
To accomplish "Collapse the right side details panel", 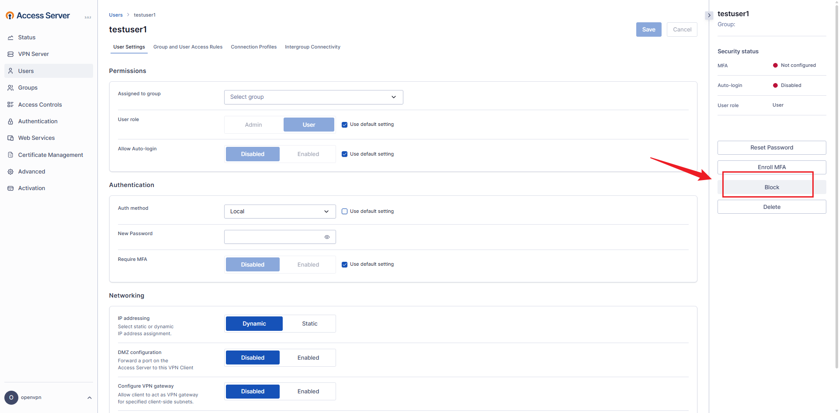I will 709,15.
